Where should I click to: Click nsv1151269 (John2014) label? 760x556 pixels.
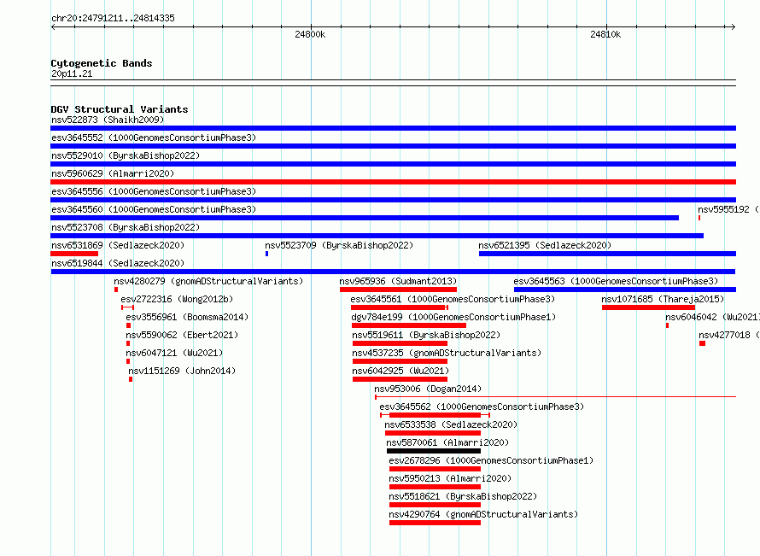(x=182, y=371)
